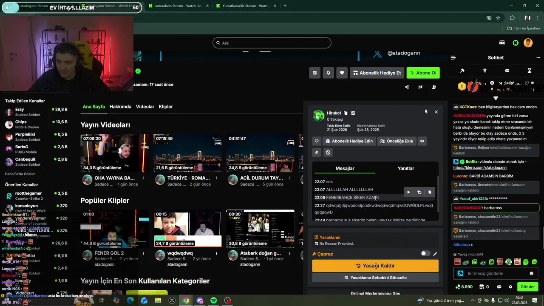Open options menu for TÜRKİYE - ROMA... video

point(216,178)
